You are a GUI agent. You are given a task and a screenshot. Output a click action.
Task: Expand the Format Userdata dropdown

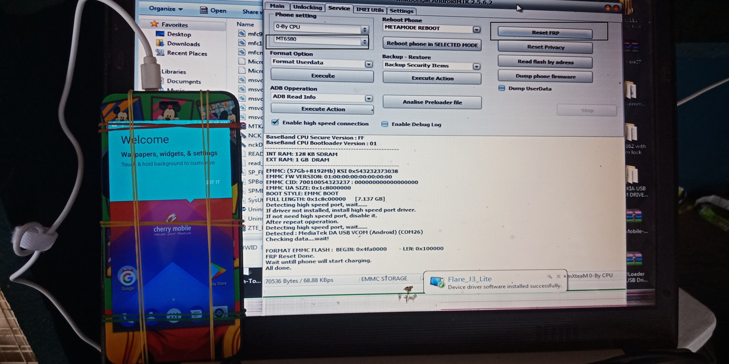[368, 63]
